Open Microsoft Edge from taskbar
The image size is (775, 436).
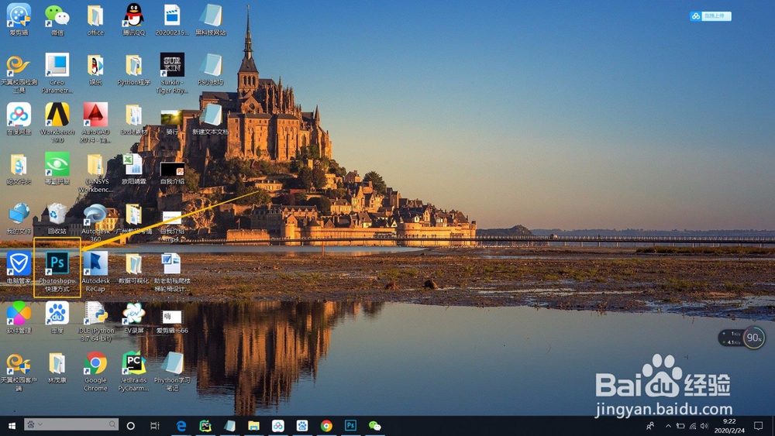point(181,426)
